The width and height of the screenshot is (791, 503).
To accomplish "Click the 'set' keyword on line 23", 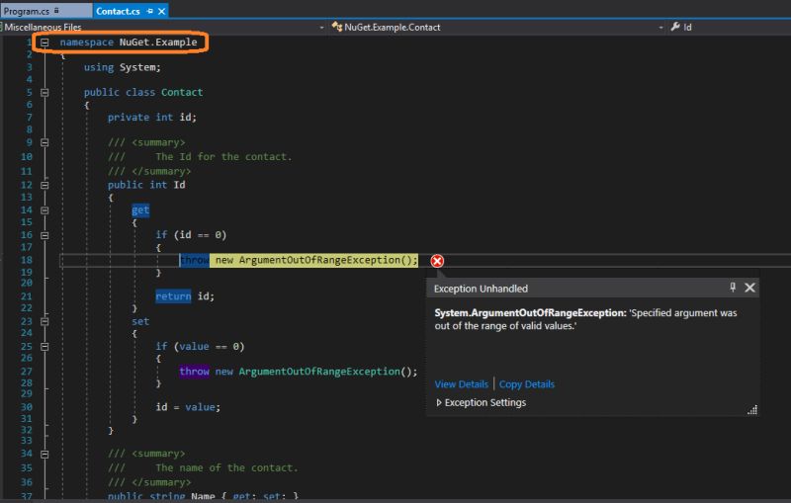I will [x=140, y=321].
